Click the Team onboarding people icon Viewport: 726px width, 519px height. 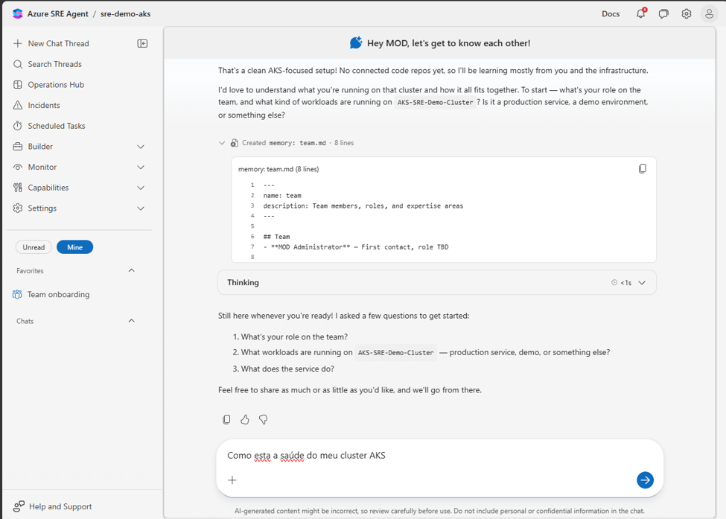pos(17,294)
